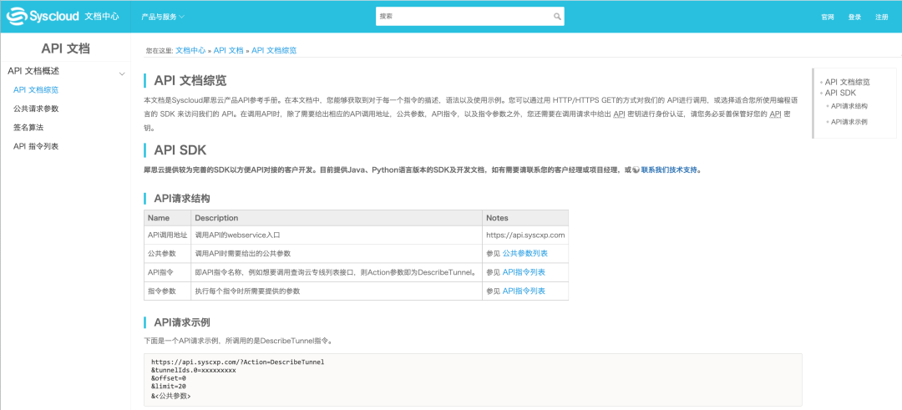This screenshot has width=902, height=410.
Task: Click API指令列表 link in 指令参数 row
Action: click(x=524, y=291)
